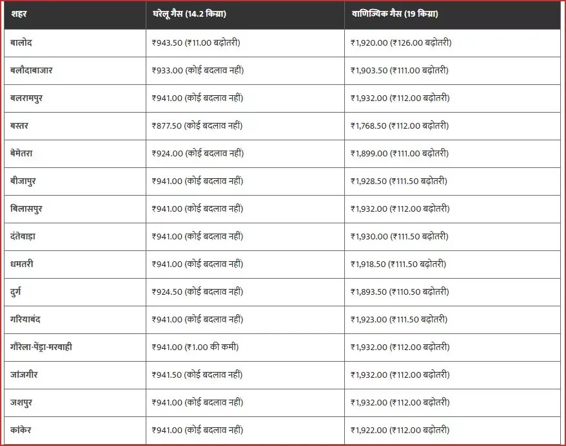
Task: Click the जशपुर city cell
Action: [x=22, y=402]
